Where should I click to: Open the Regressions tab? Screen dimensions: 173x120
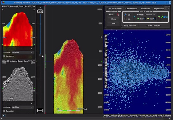(x=159, y=8)
